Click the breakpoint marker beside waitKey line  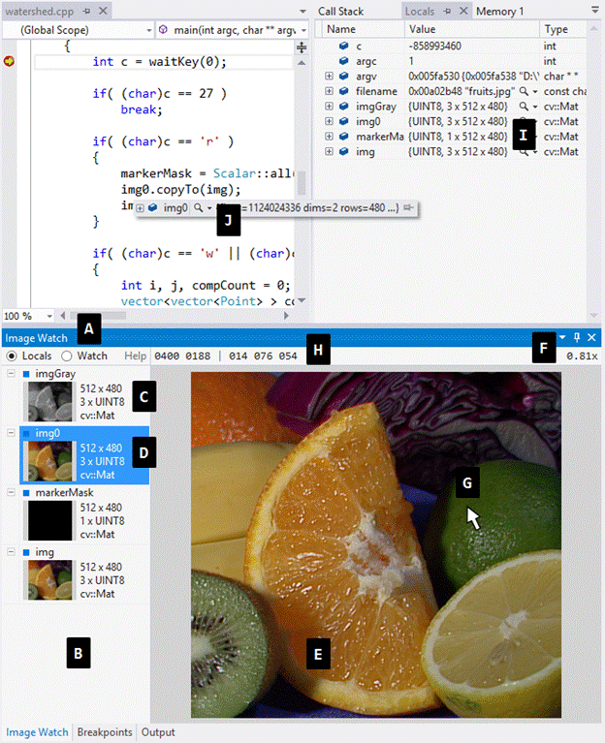[x=9, y=61]
